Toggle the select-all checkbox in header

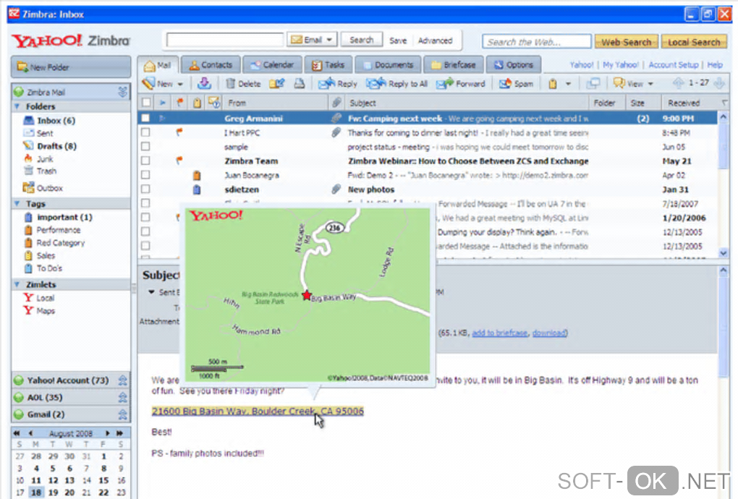coord(146,103)
